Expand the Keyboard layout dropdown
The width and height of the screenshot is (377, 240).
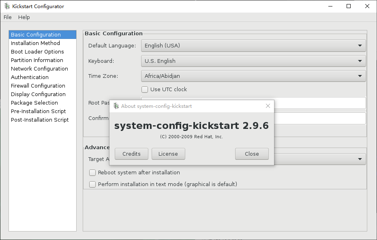(x=253, y=61)
